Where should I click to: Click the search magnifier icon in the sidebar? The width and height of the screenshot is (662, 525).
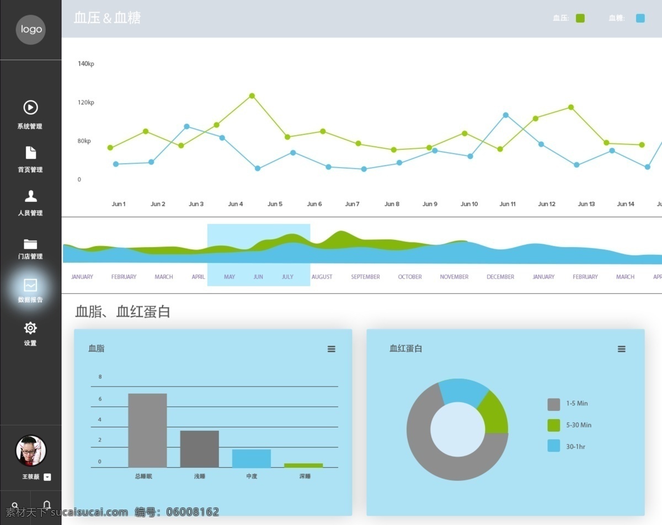click(x=15, y=506)
